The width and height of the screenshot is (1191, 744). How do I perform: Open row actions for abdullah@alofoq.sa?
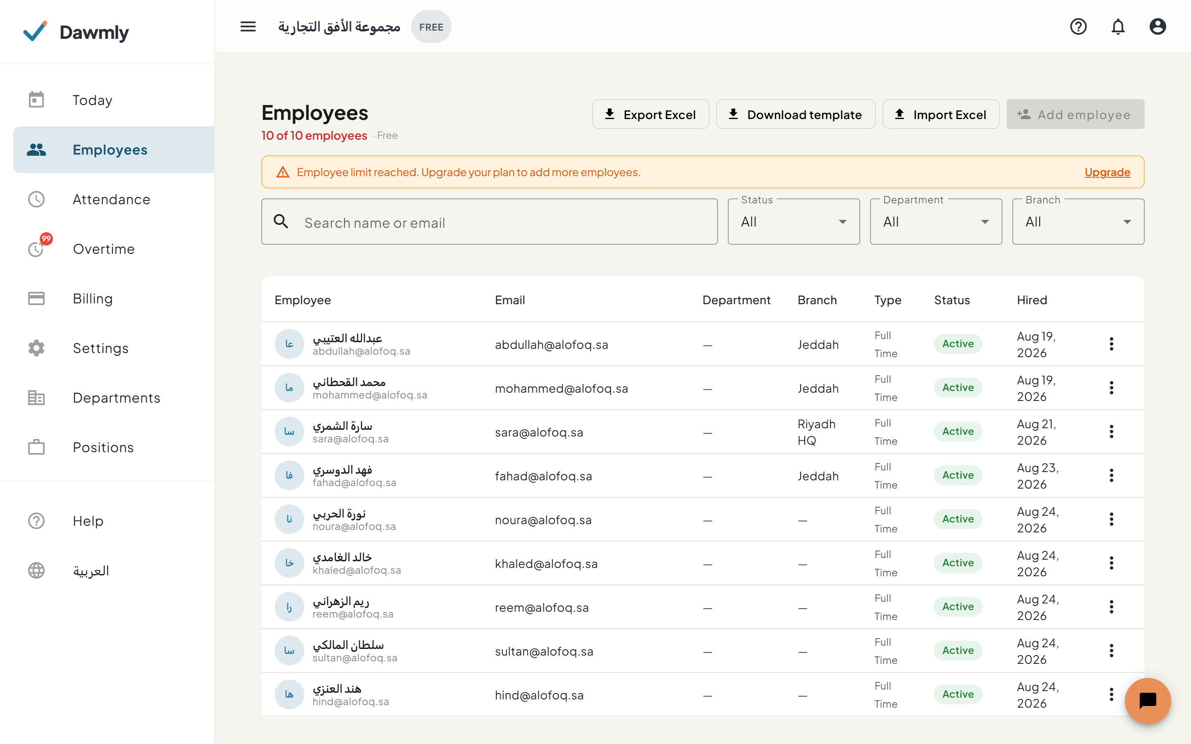pos(1111,344)
